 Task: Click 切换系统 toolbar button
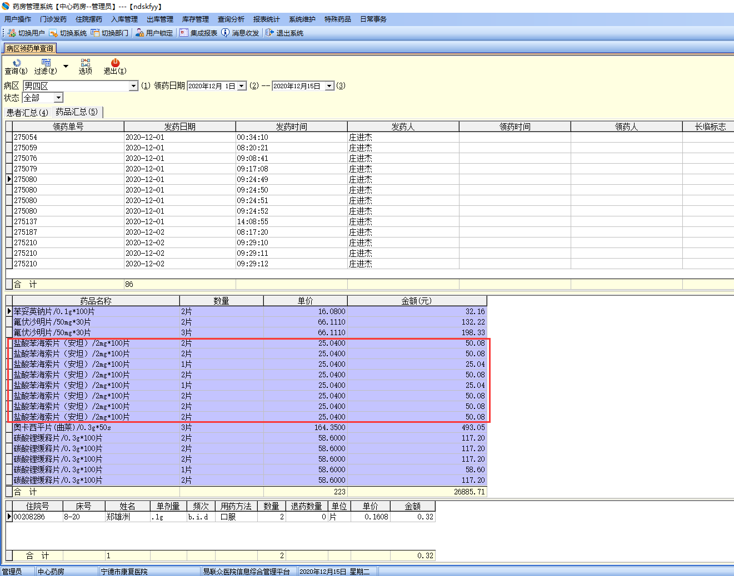pos(68,33)
